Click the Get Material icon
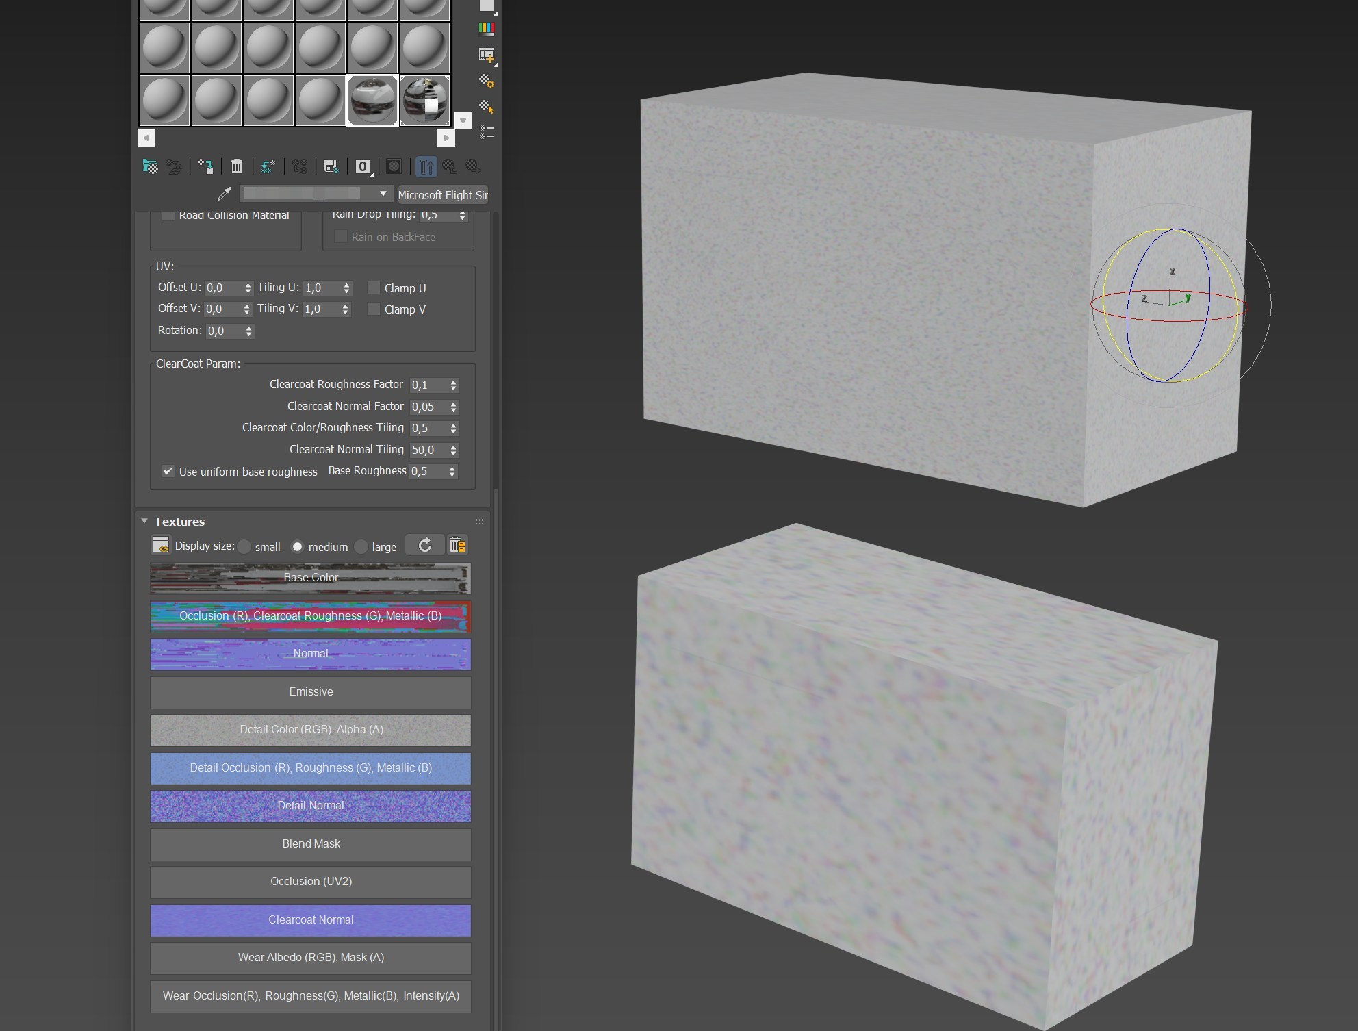The image size is (1358, 1031). (x=150, y=166)
